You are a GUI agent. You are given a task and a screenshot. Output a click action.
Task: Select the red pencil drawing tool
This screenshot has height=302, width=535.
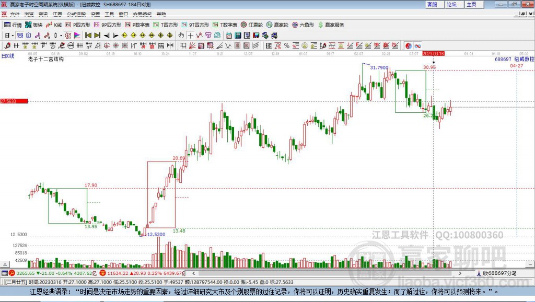pos(7,46)
